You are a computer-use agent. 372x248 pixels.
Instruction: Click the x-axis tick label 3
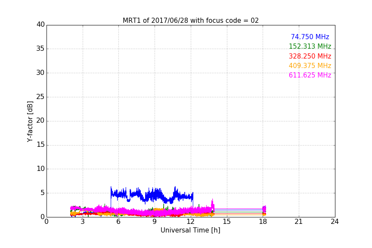coord(83,222)
